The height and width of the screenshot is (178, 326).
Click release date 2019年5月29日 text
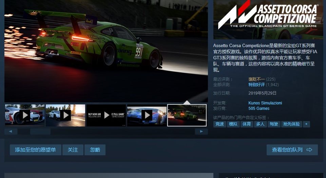point(262,93)
